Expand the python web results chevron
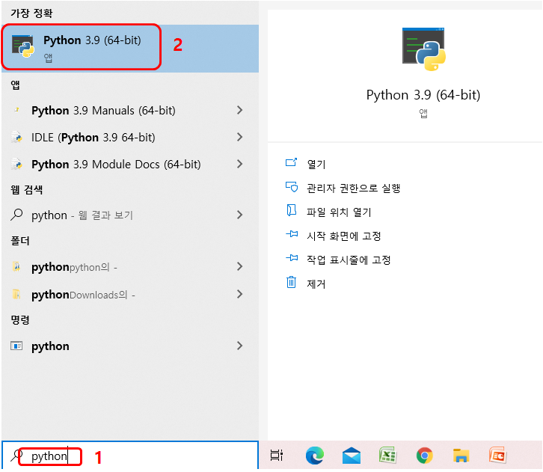This screenshot has height=472, width=543. 239,215
